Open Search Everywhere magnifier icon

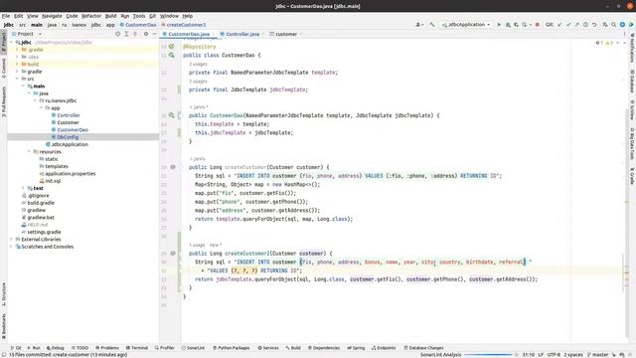coord(614,25)
